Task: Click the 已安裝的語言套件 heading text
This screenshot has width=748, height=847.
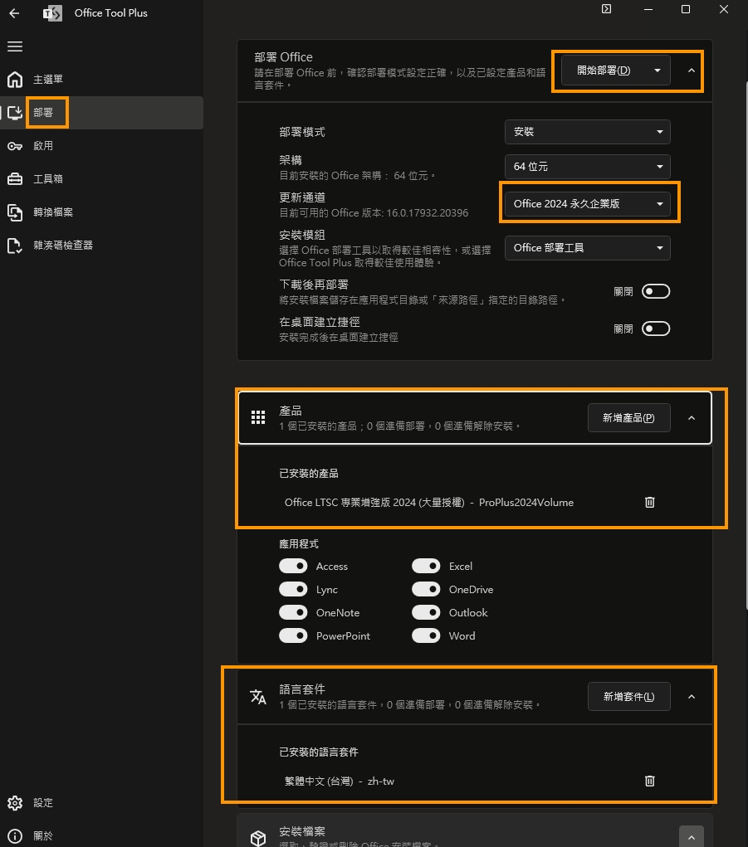Action: 318,752
